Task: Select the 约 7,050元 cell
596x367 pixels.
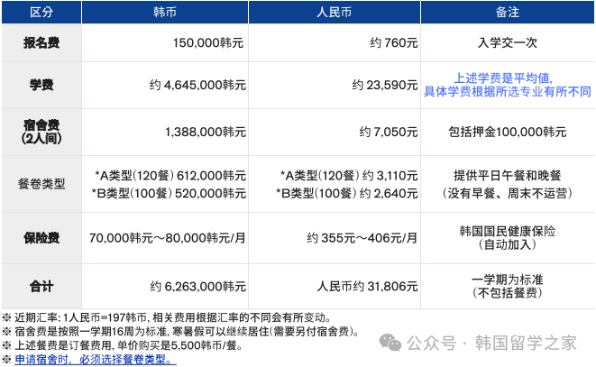Action: point(389,132)
